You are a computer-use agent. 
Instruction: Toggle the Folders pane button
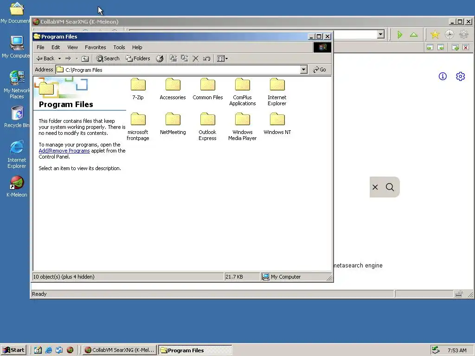(138, 58)
